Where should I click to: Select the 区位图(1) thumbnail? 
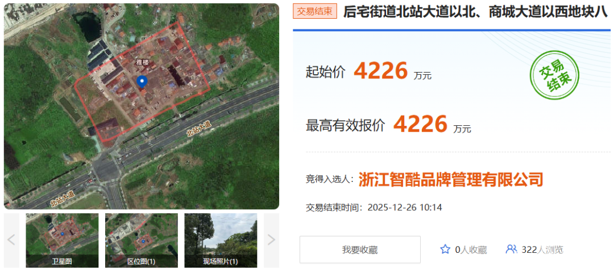click(x=142, y=240)
